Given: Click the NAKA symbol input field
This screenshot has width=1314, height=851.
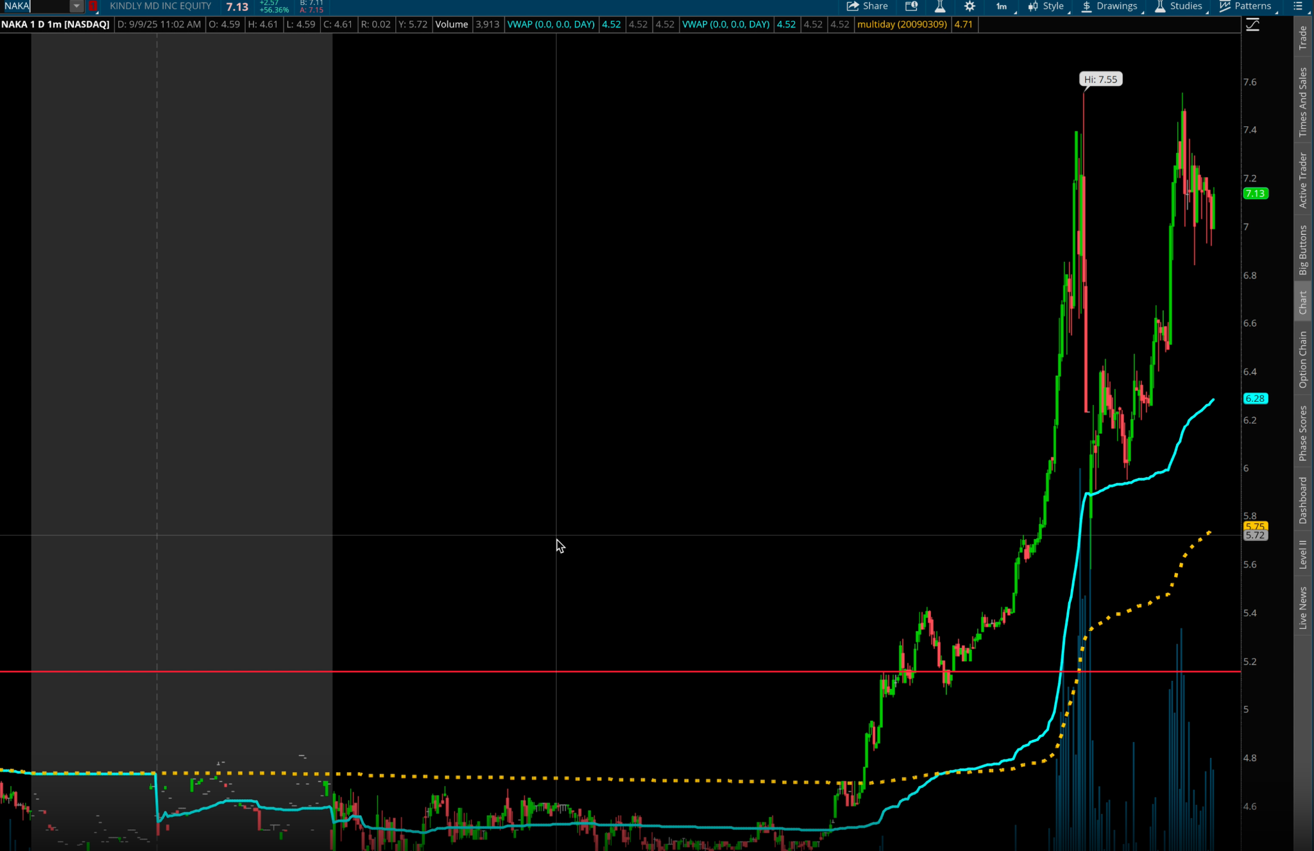Looking at the screenshot, I should [35, 6].
